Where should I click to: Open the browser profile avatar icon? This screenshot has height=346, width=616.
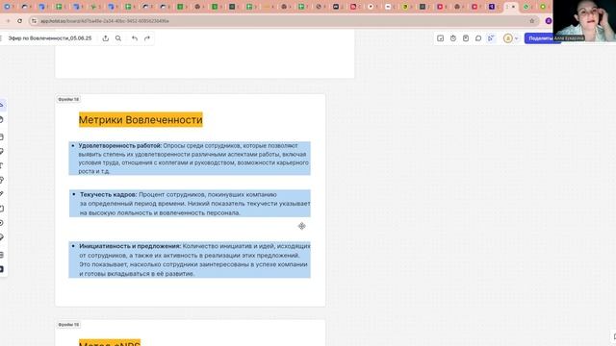(x=549, y=21)
